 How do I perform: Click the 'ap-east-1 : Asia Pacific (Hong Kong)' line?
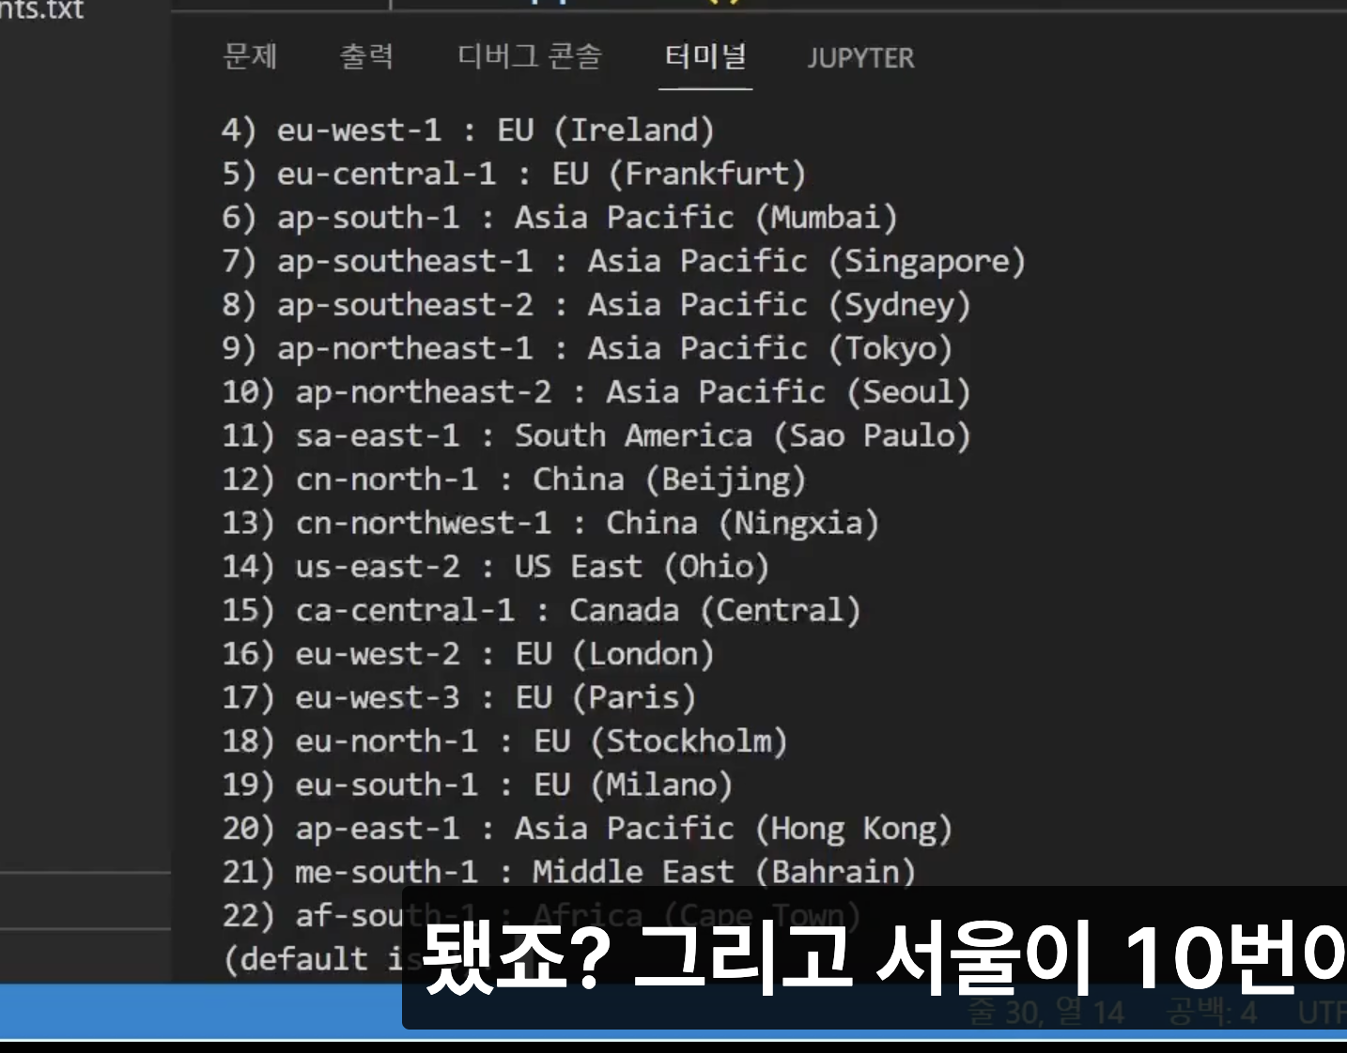tap(587, 829)
